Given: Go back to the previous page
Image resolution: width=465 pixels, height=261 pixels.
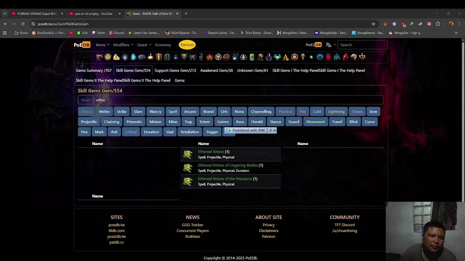Looking at the screenshot, I should click(5, 24).
